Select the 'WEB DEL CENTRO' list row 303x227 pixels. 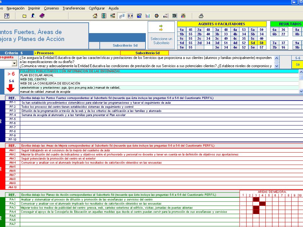click(159, 79)
